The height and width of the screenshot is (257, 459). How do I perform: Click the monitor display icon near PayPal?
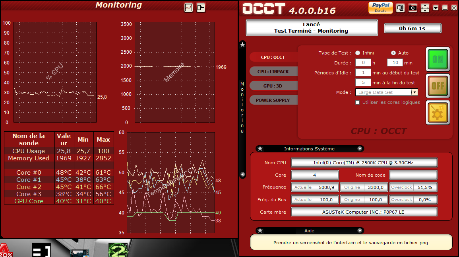pos(400,8)
